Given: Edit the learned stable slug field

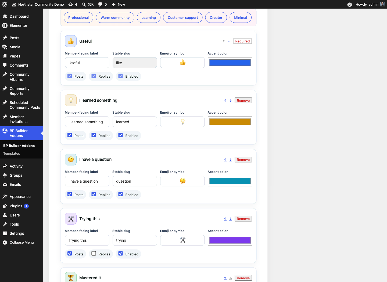Looking at the screenshot, I should (135, 122).
